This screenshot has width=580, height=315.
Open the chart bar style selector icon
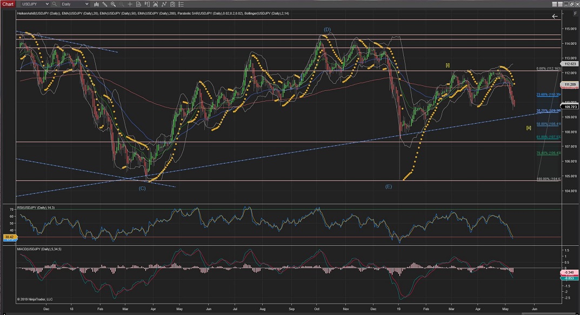pyautogui.click(x=96, y=4)
